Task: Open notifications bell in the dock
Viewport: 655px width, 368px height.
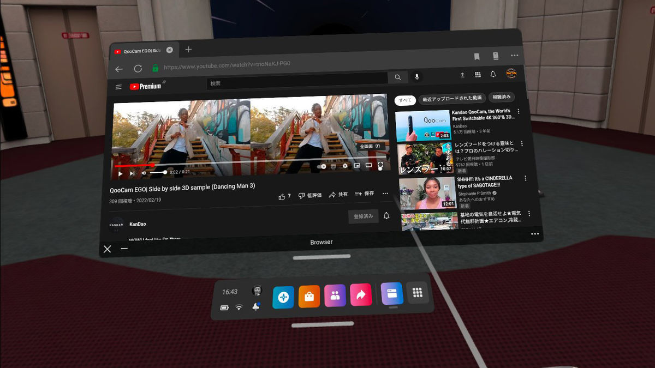Action: 256,306
